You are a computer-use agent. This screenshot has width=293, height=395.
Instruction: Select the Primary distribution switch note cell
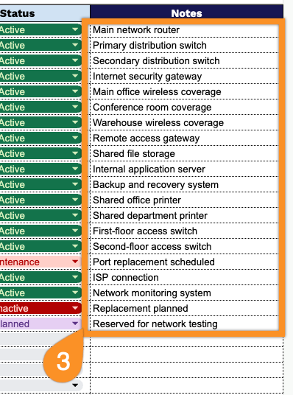coord(184,46)
